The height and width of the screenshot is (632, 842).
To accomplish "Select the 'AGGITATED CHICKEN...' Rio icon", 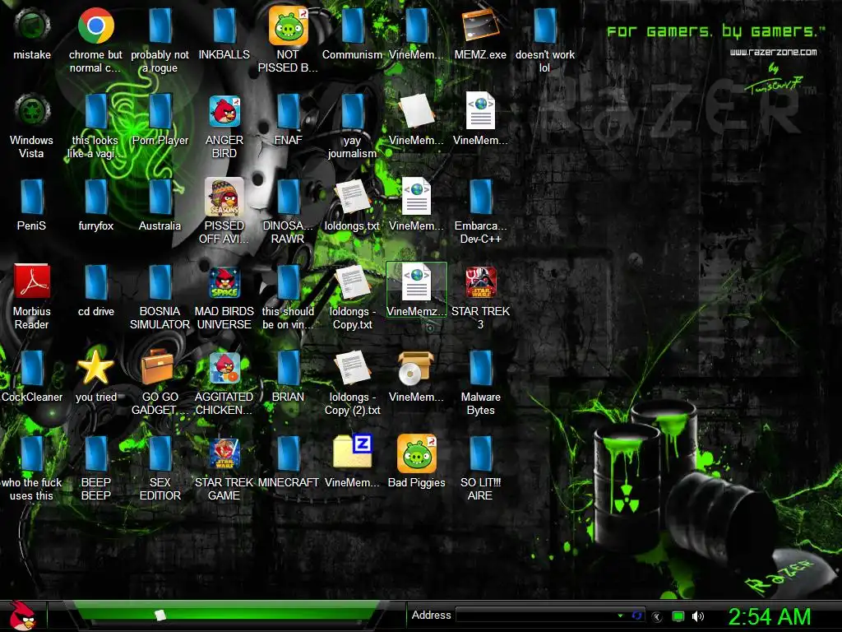I will (224, 368).
